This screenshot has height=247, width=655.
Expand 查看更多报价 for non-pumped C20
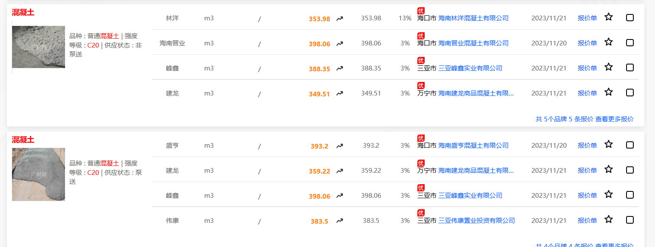pyautogui.click(x=614, y=119)
